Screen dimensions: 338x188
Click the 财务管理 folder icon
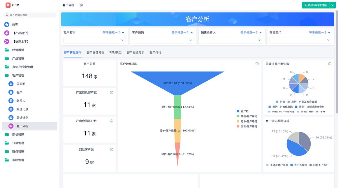click(7, 151)
